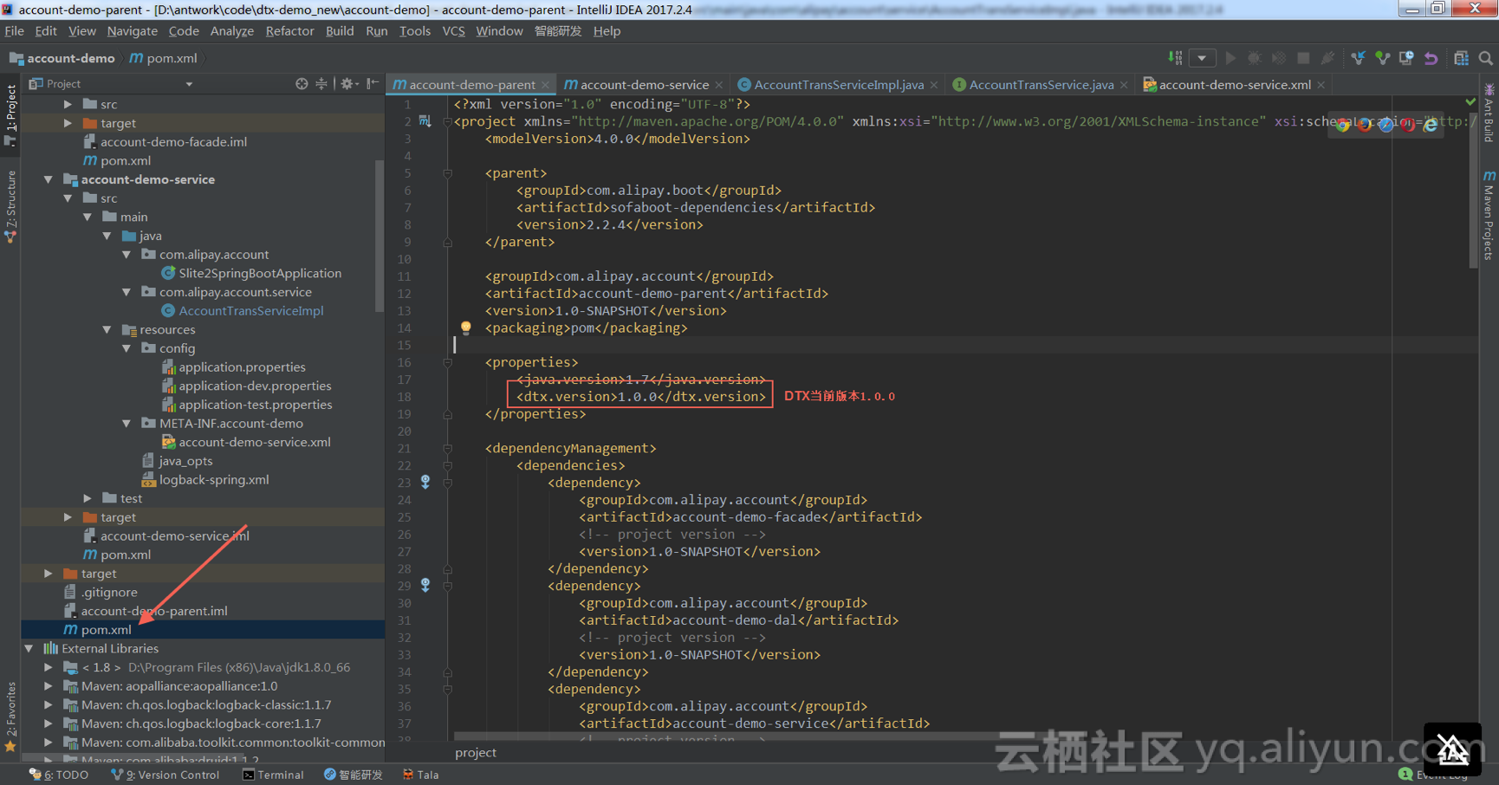1499x785 pixels.
Task: Select application-dev.properties in project tree
Action: pyautogui.click(x=255, y=386)
